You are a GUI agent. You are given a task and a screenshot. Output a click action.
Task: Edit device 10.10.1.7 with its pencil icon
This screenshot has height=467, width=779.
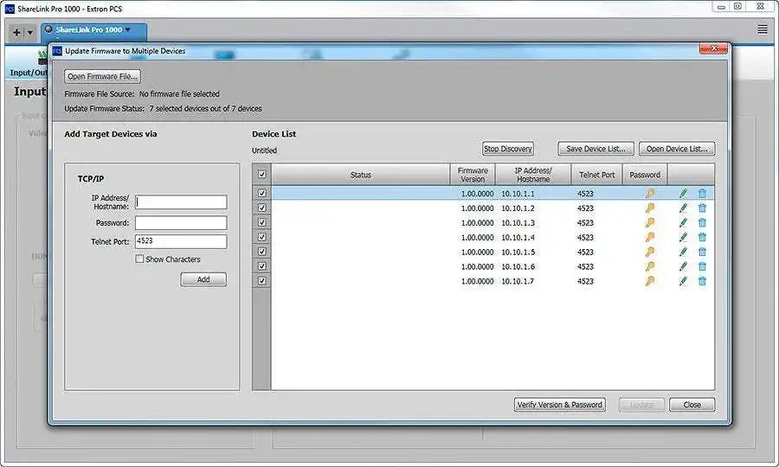pyautogui.click(x=683, y=281)
